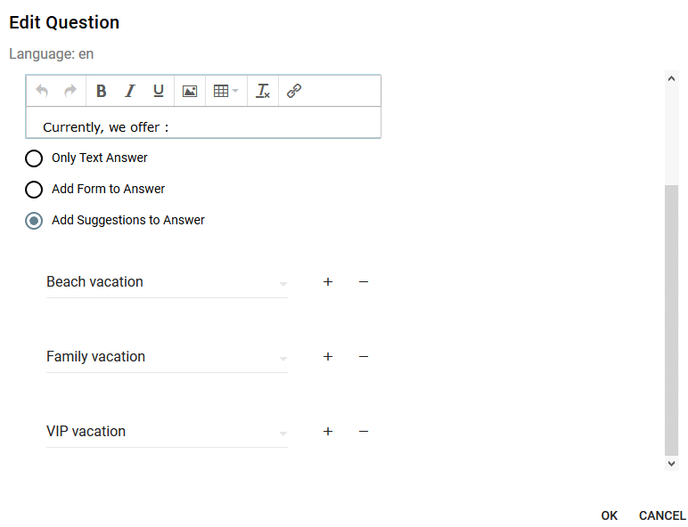Confirm with the OK button
The width and height of the screenshot is (688, 527).
610,515
